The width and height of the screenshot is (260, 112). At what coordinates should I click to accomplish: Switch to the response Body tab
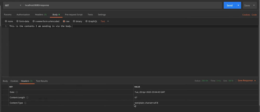[x=5, y=81]
